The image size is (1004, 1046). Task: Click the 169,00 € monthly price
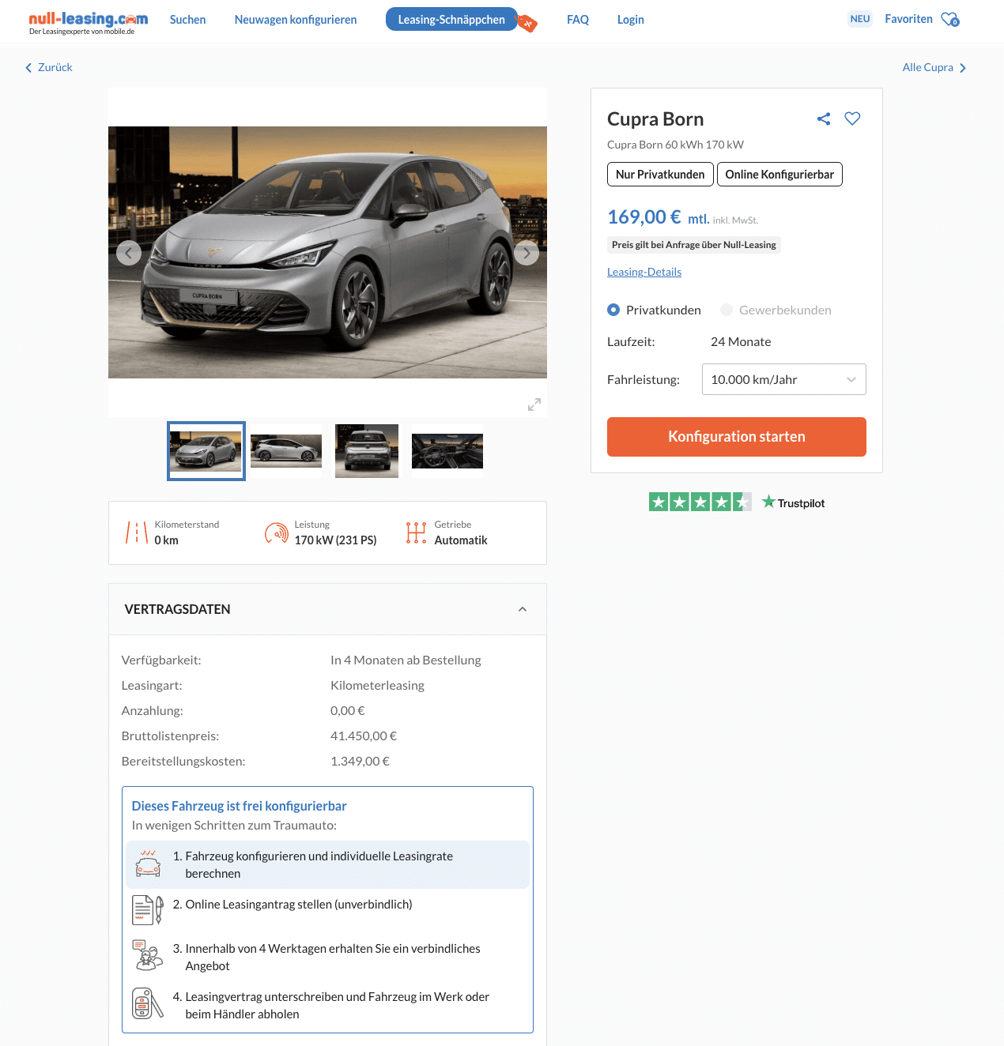[644, 217]
